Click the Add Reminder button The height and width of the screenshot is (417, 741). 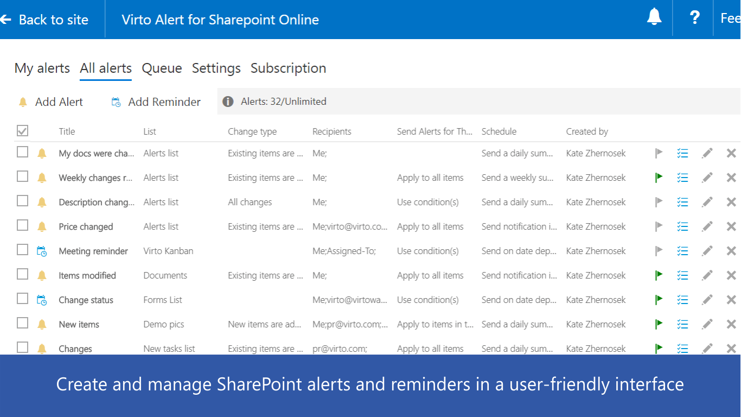click(x=156, y=102)
